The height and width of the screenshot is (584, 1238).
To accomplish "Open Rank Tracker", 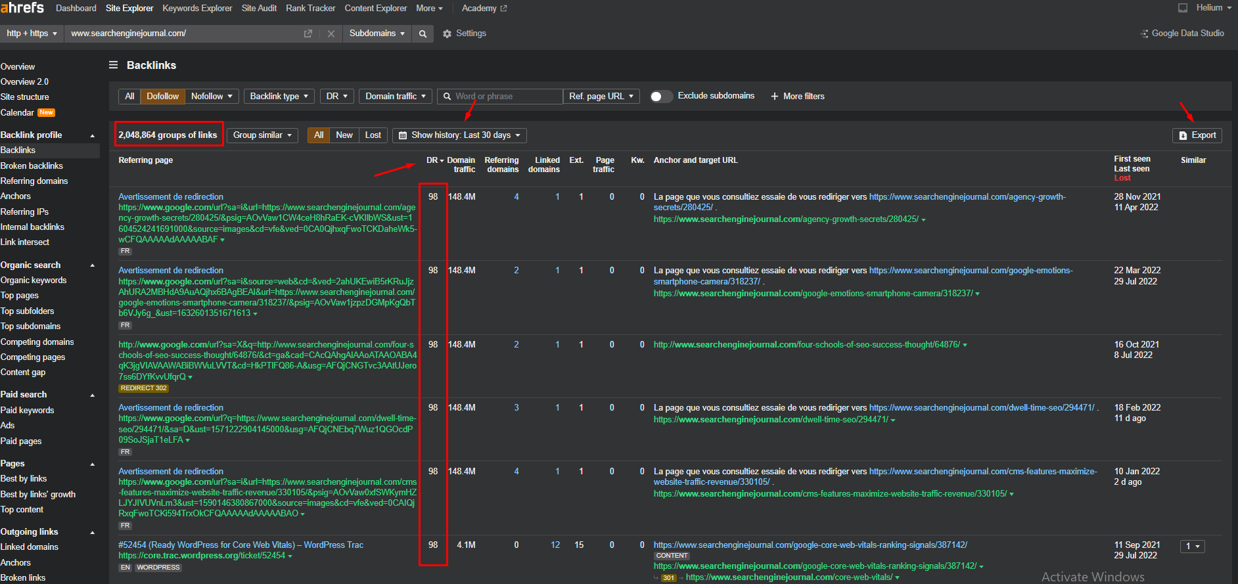I will 310,9.
